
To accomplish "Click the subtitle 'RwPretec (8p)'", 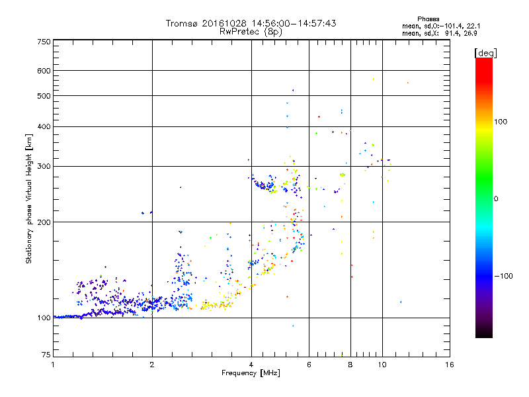I will pyautogui.click(x=251, y=32).
